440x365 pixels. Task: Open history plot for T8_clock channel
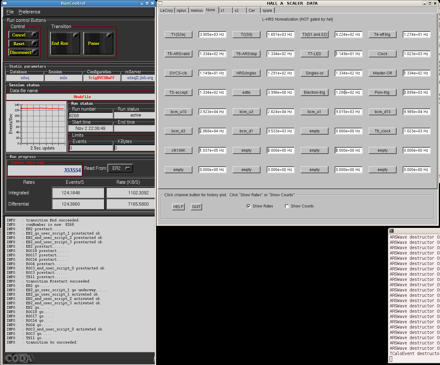click(383, 131)
